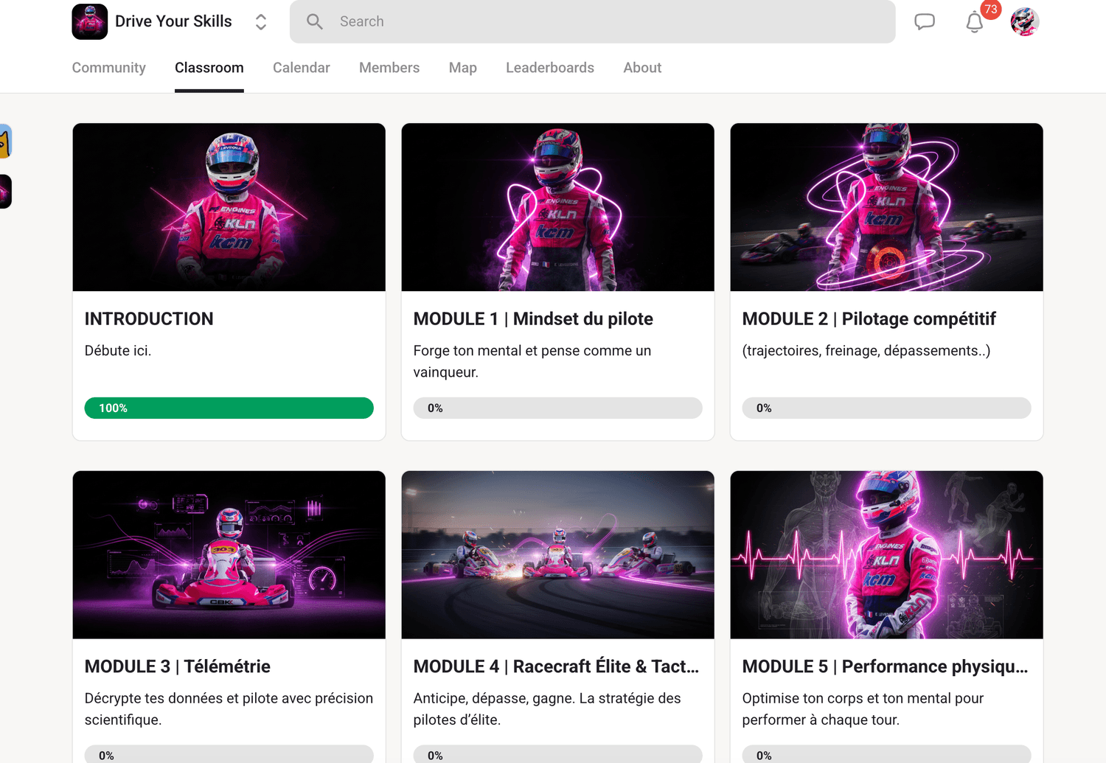
Task: Click the MODULE 2 | Pilotage compétitif title
Action: point(869,319)
